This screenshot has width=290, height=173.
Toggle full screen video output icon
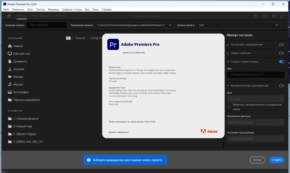coord(283,16)
